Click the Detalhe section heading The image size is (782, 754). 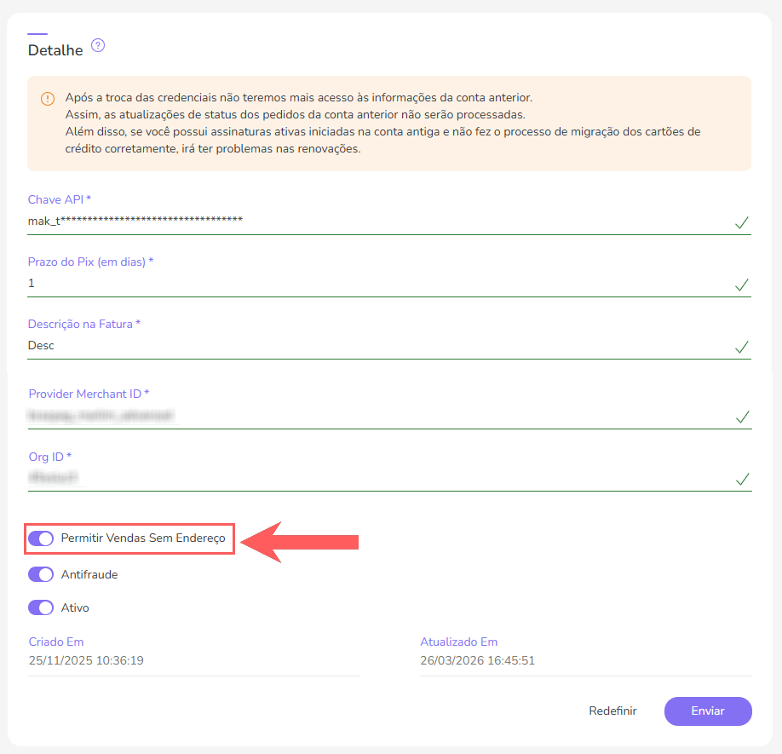point(55,50)
